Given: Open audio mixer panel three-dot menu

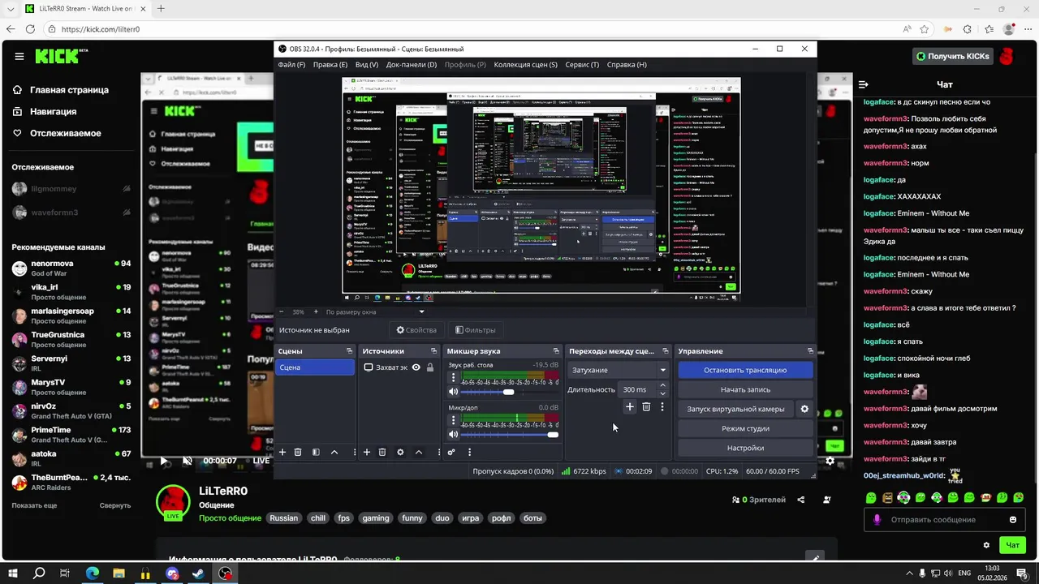Looking at the screenshot, I should pyautogui.click(x=469, y=452).
